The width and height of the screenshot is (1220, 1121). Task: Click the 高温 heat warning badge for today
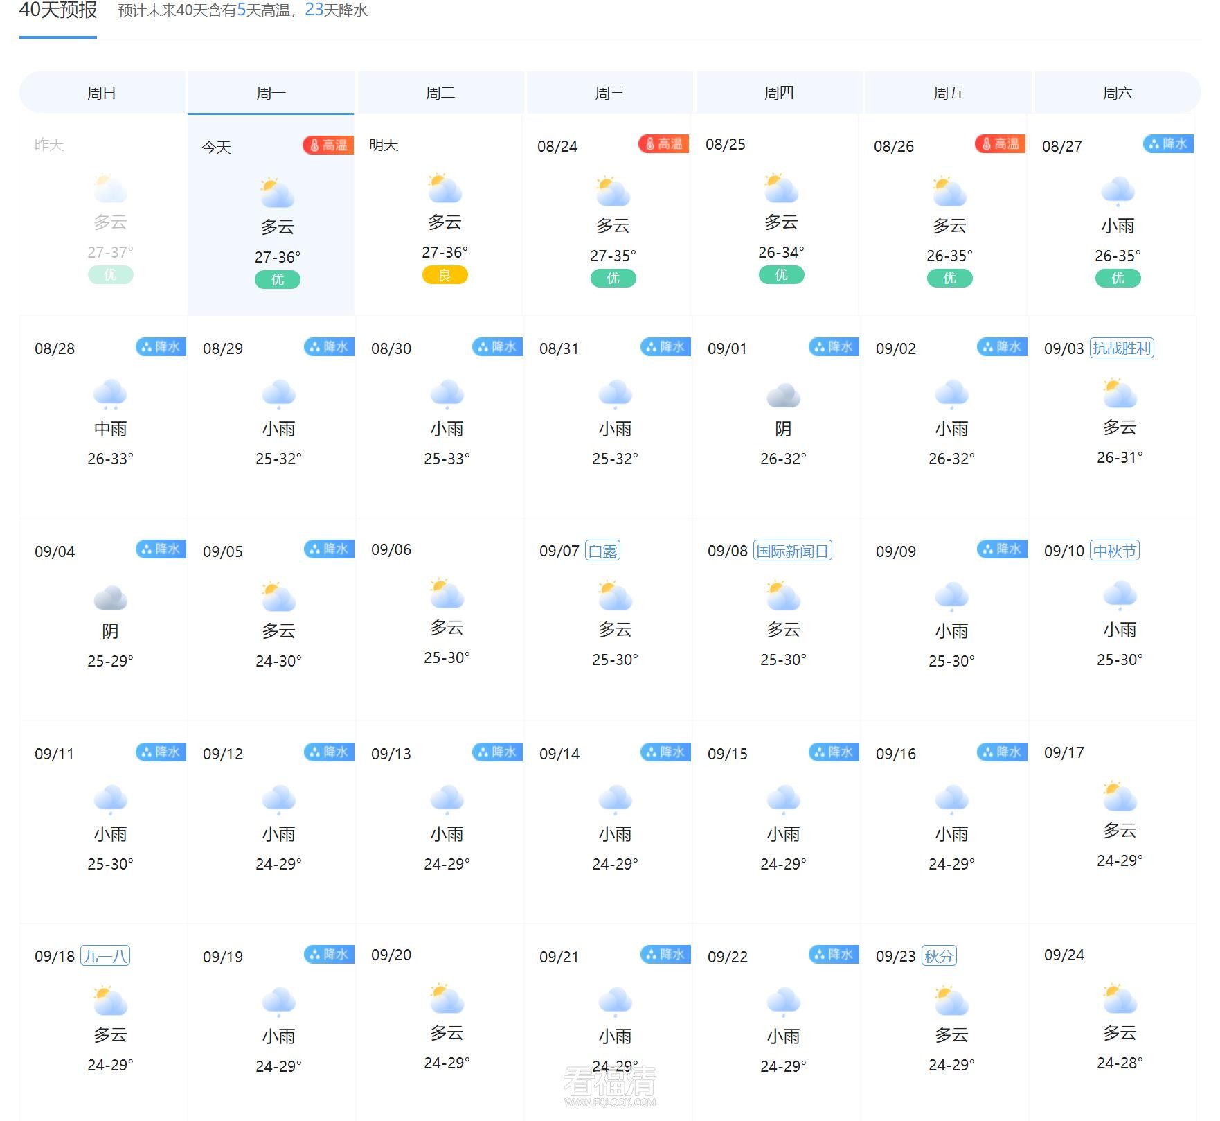[328, 146]
